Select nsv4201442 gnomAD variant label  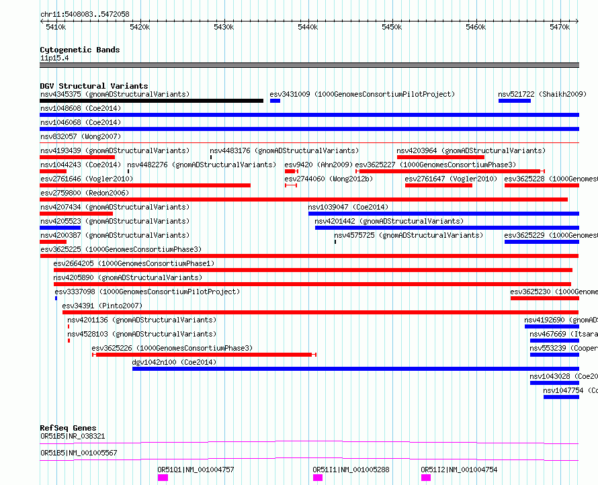pyautogui.click(x=389, y=221)
